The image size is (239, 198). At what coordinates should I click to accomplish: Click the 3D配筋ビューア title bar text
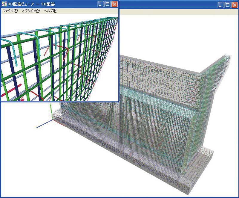pyautogui.click(x=31, y=4)
